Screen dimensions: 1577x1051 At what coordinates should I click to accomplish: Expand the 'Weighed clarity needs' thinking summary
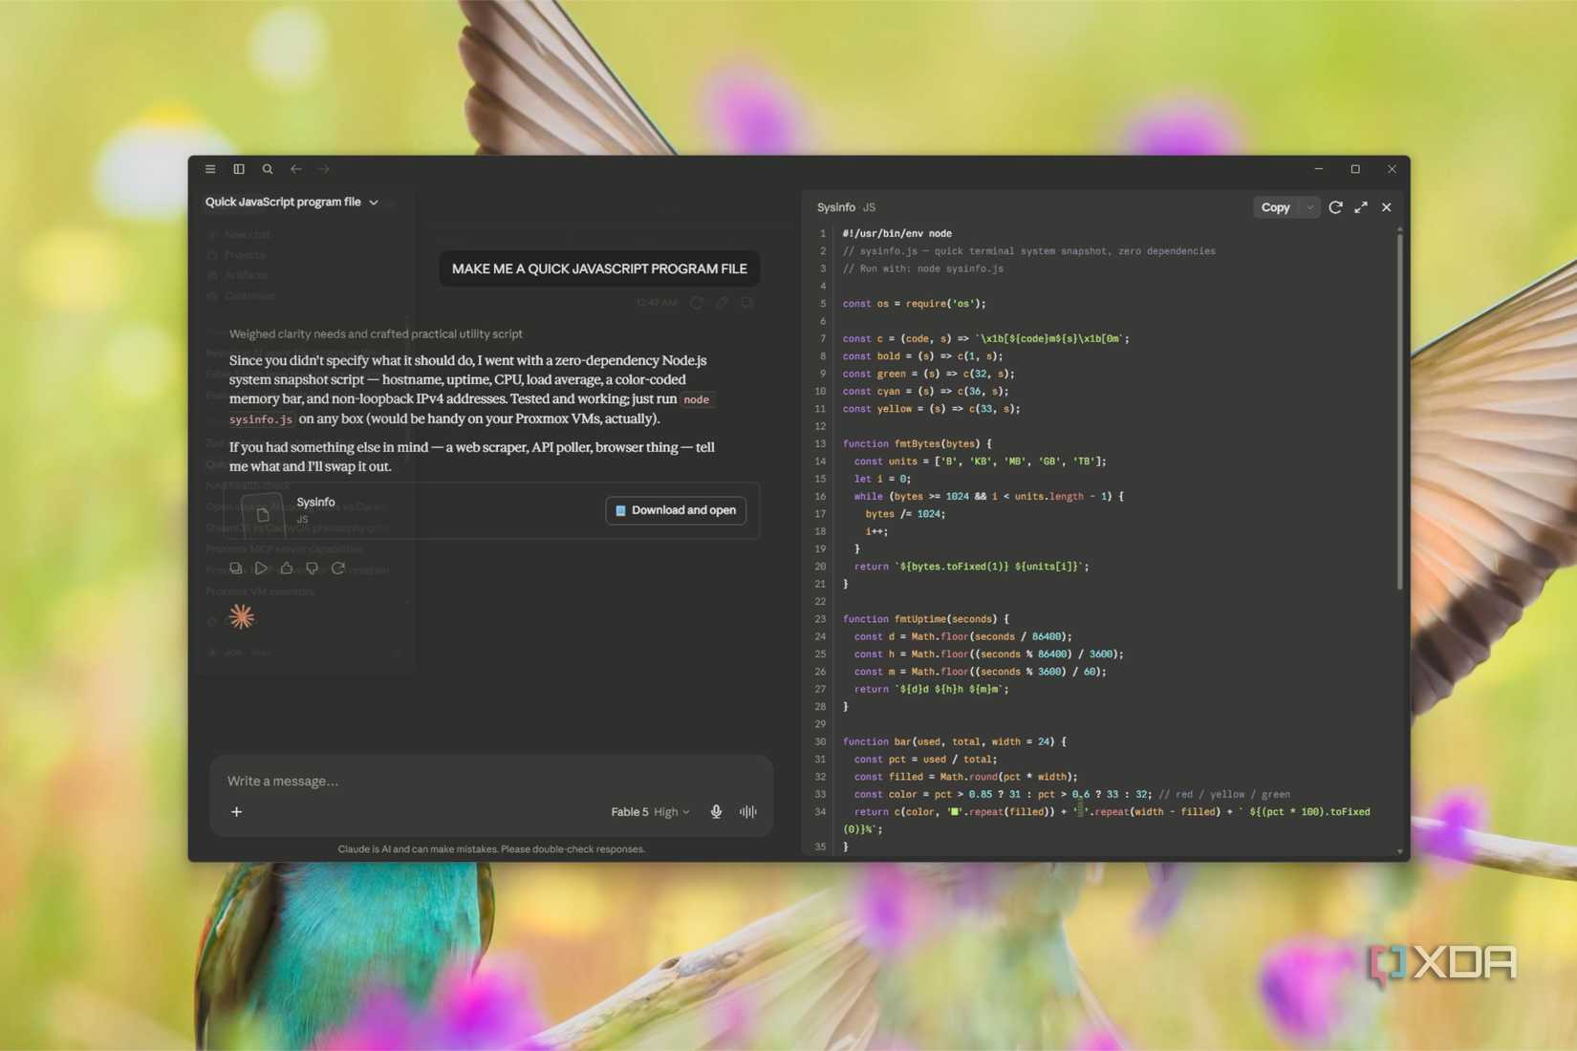[376, 333]
